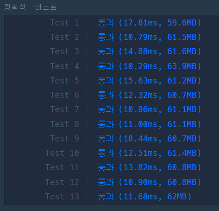The image size is (219, 211).
Task: Click the chevron after Test 13
Action: [x=87, y=197]
